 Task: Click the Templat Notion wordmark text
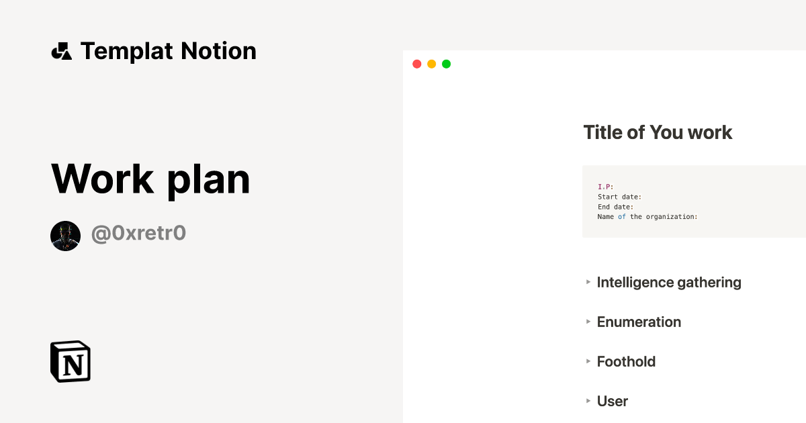(x=168, y=50)
